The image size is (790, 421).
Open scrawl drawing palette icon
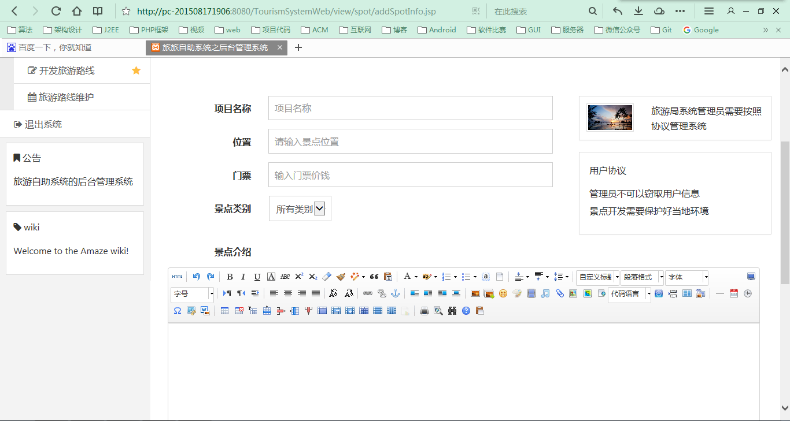coord(517,293)
